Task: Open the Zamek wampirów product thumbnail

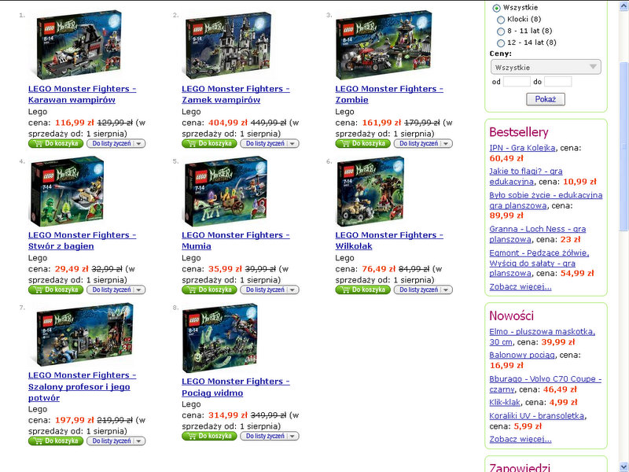Action: click(228, 45)
